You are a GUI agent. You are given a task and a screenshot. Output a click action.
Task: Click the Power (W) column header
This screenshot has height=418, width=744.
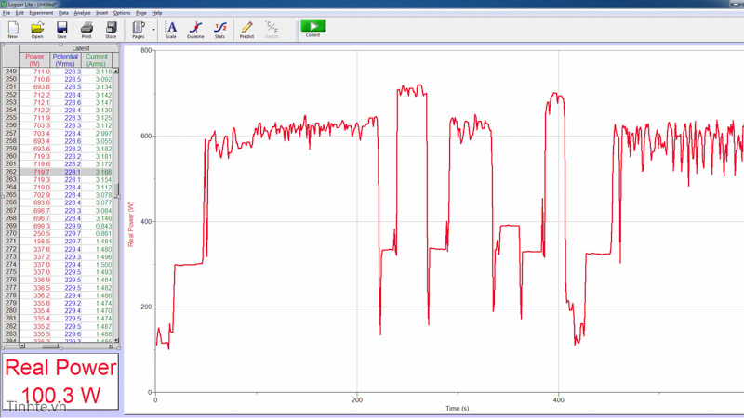click(34, 59)
